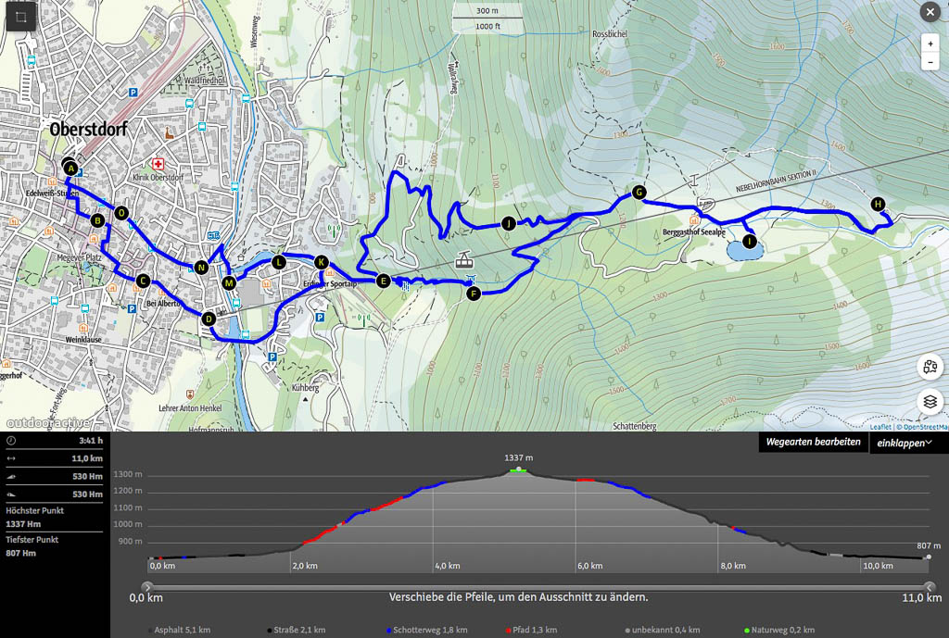Viewport: 949px width, 638px height.
Task: Zoom in on the map
Action: point(930,44)
